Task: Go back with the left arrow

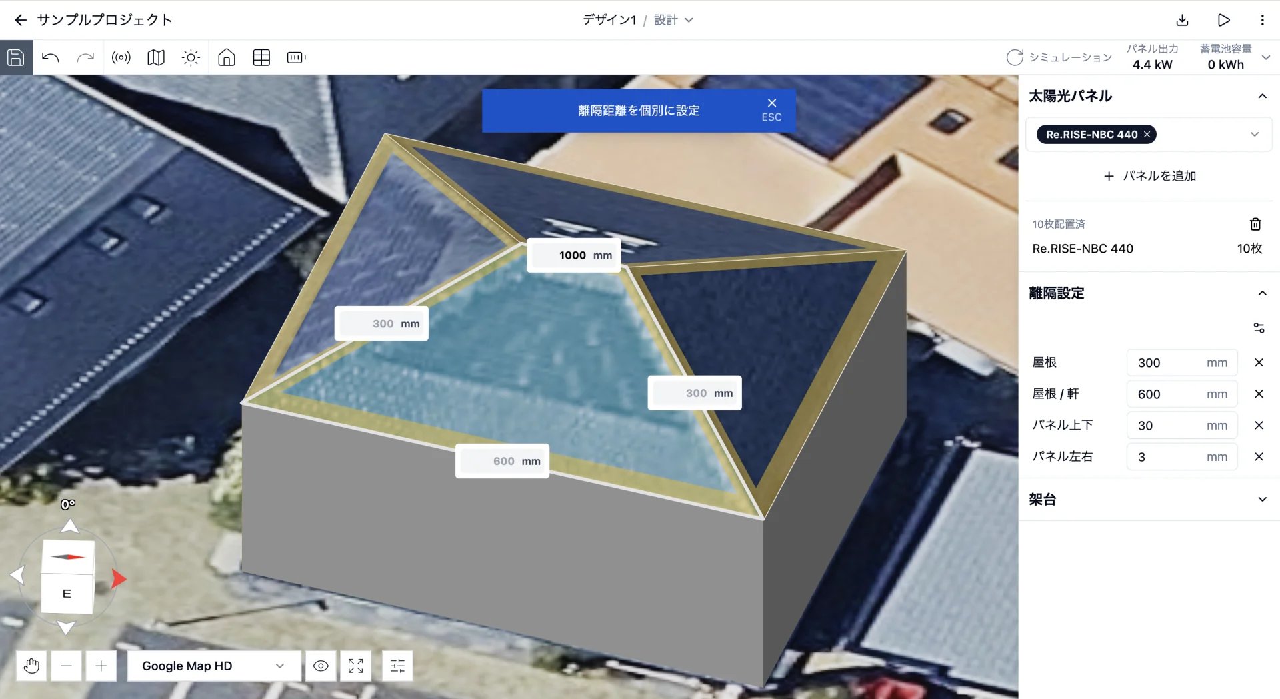Action: click(21, 20)
